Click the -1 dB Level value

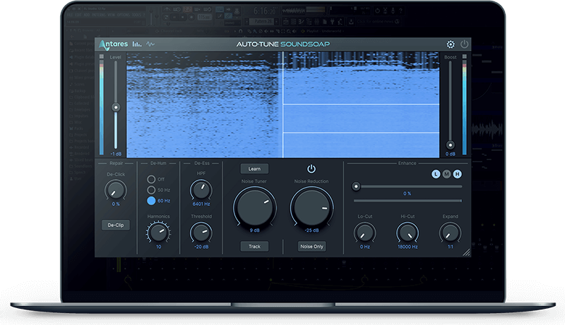coord(116,154)
